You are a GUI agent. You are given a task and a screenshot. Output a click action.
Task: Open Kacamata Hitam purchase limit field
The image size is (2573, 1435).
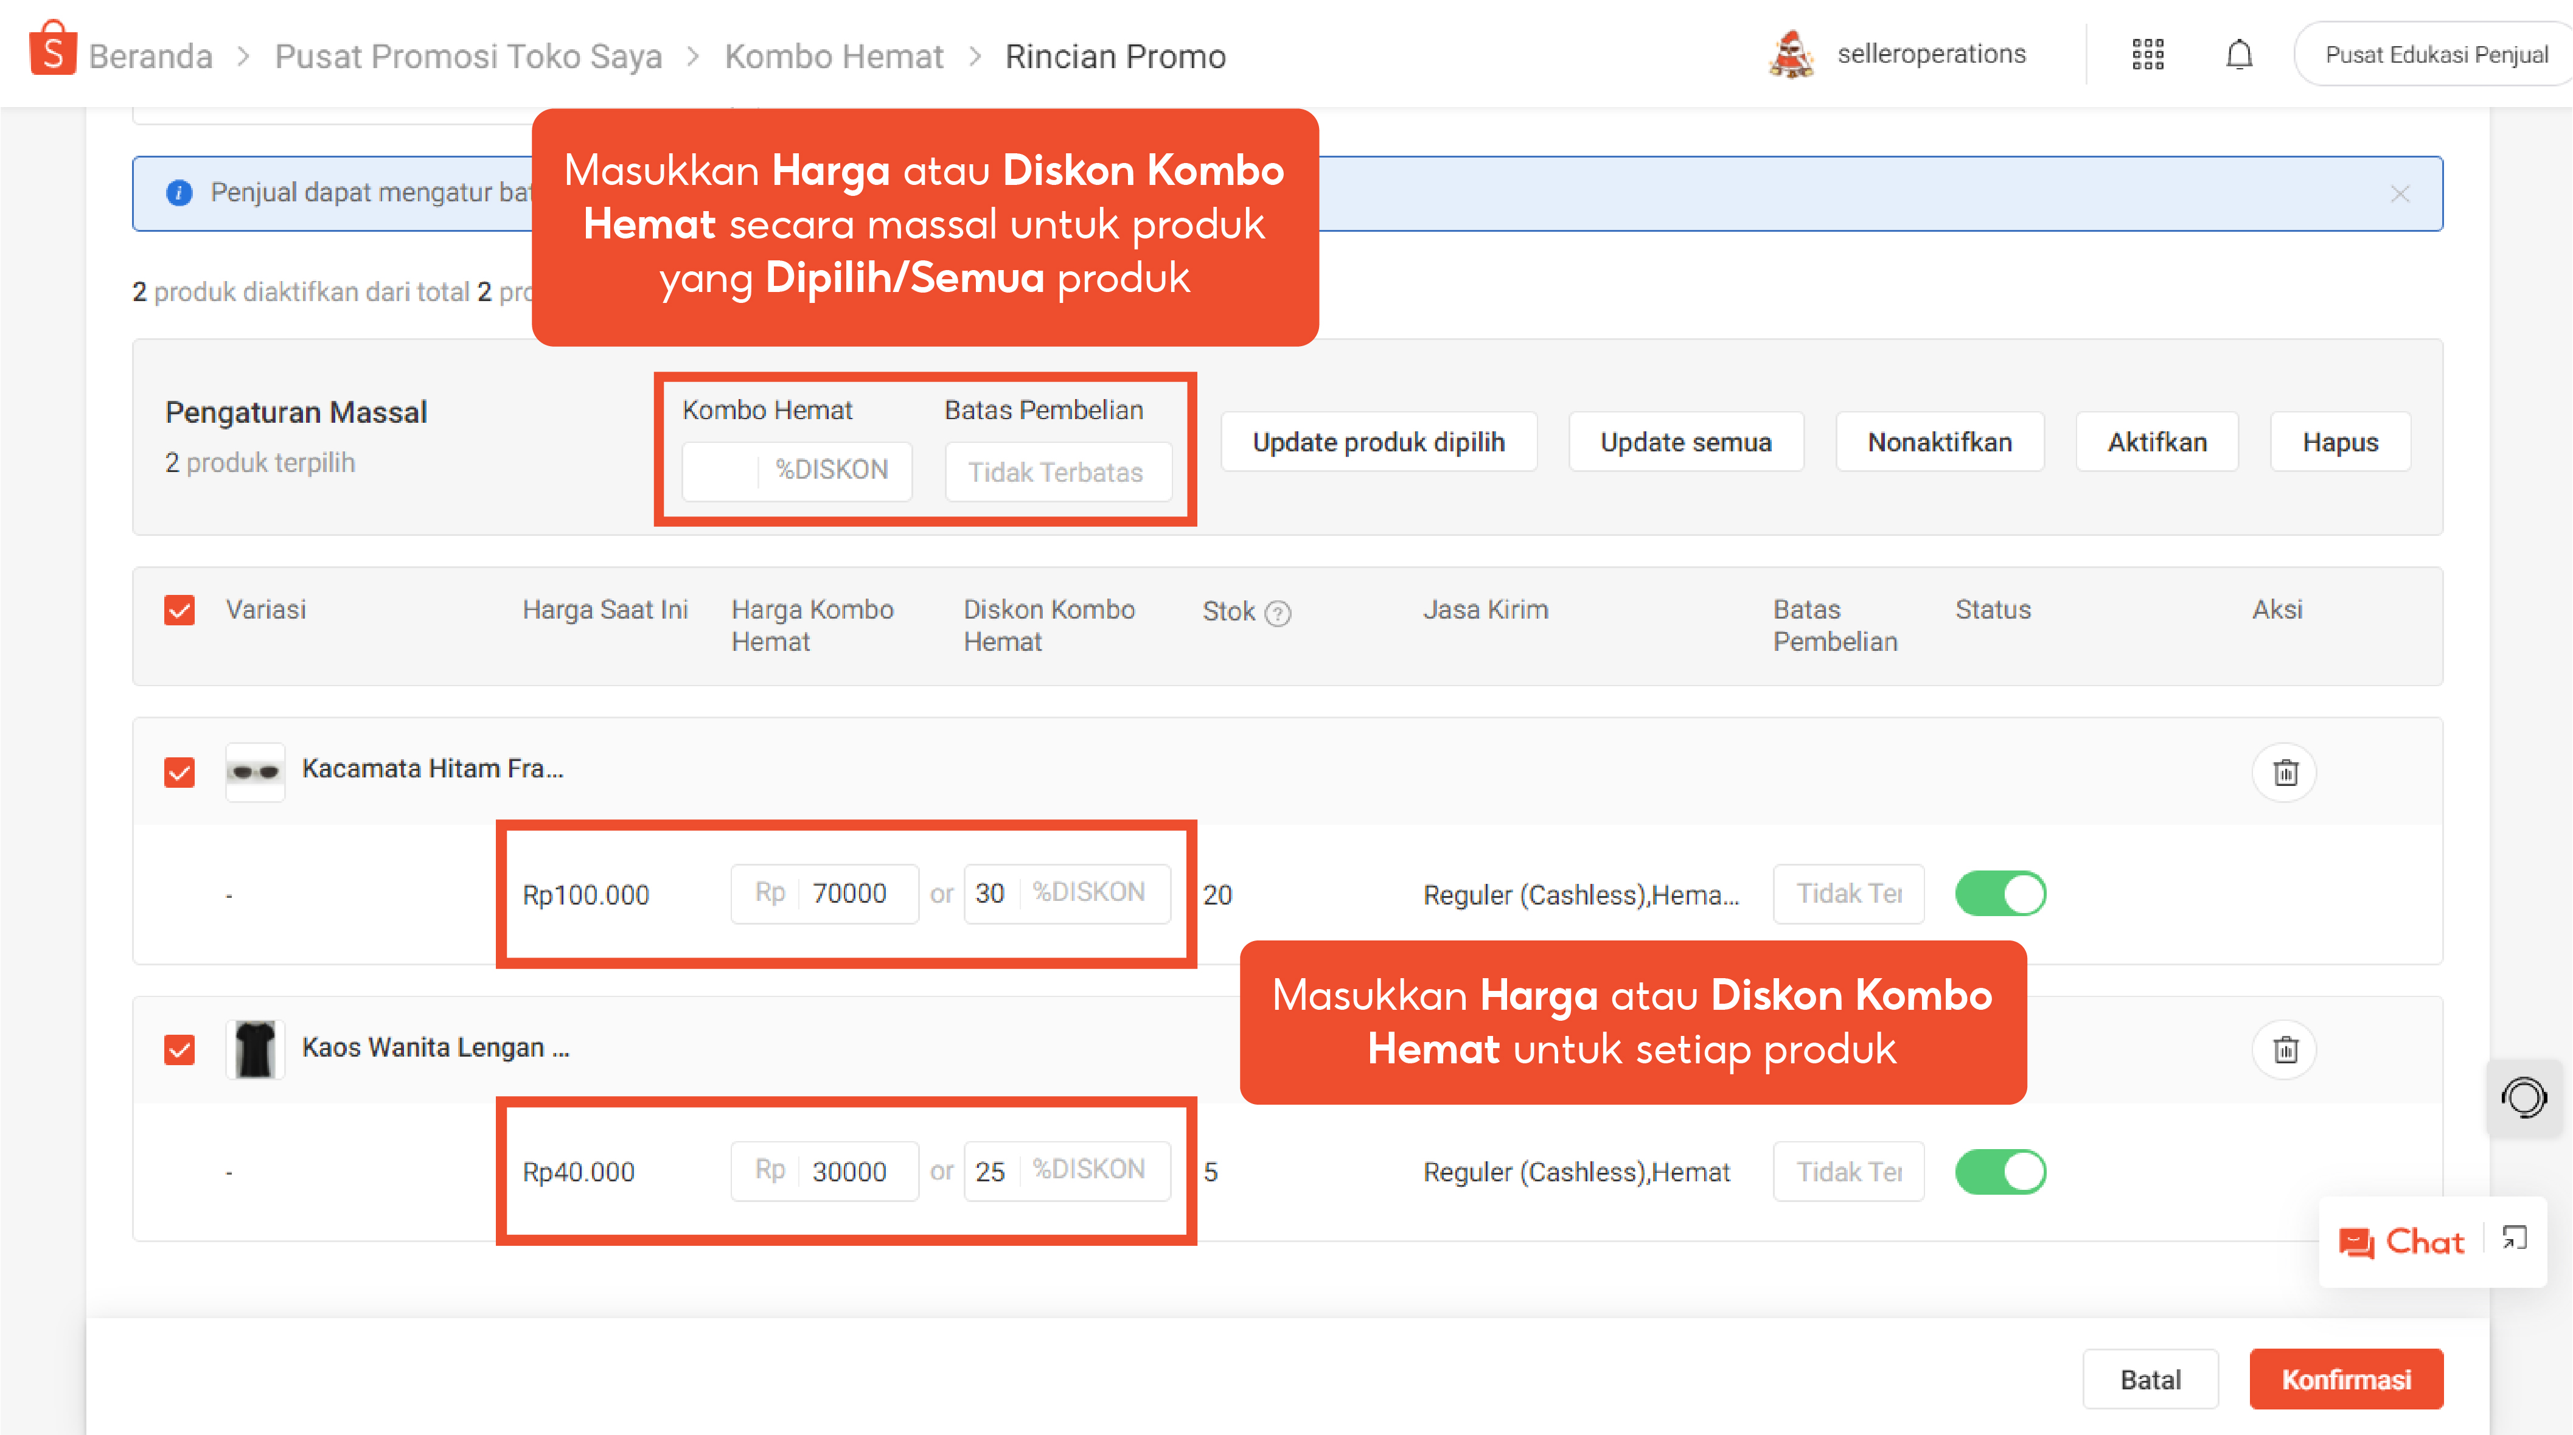pyautogui.click(x=1848, y=894)
